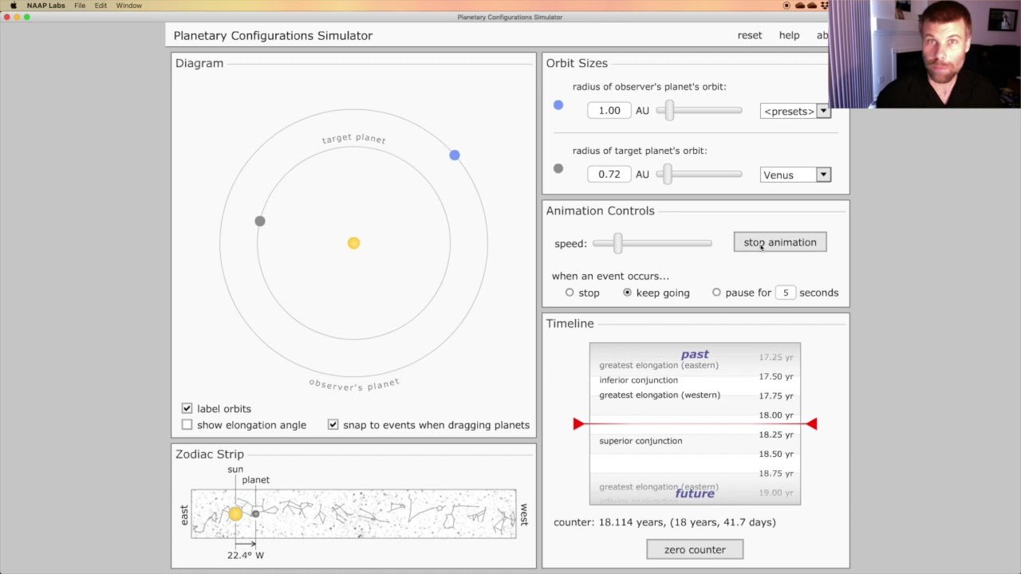The height and width of the screenshot is (574, 1021).
Task: Click the sun in the Zodiac Strip
Action: 235,514
